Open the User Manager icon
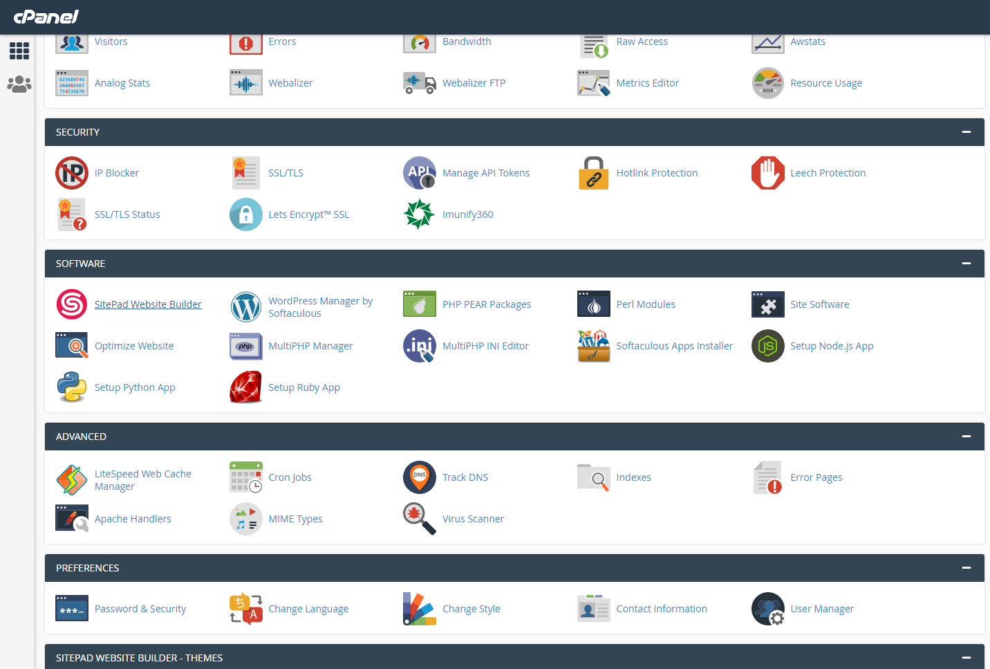Viewport: 990px width, 669px height. [x=768, y=609]
